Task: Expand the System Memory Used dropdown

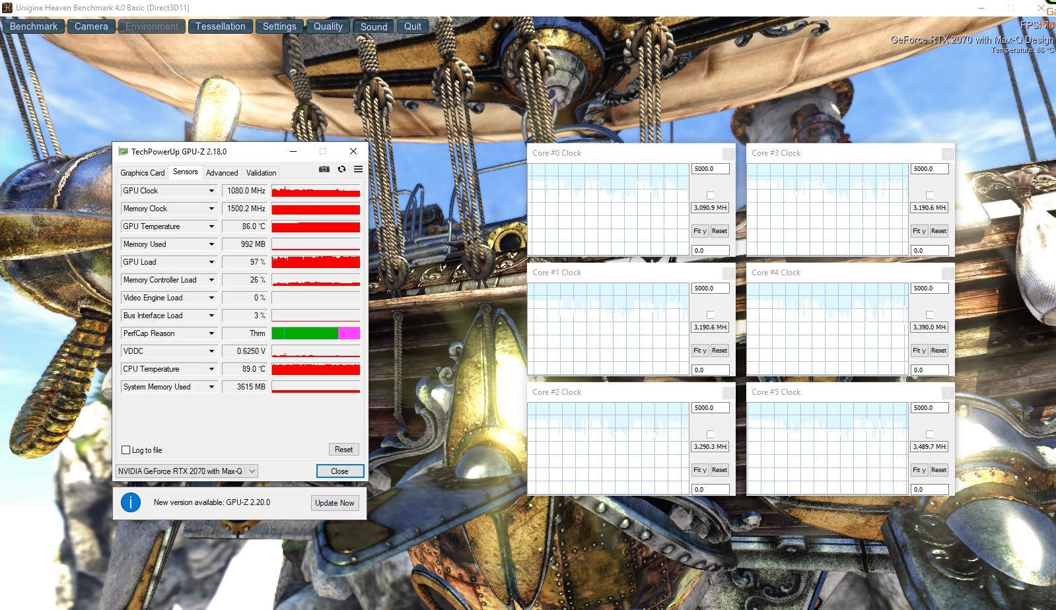Action: (211, 387)
